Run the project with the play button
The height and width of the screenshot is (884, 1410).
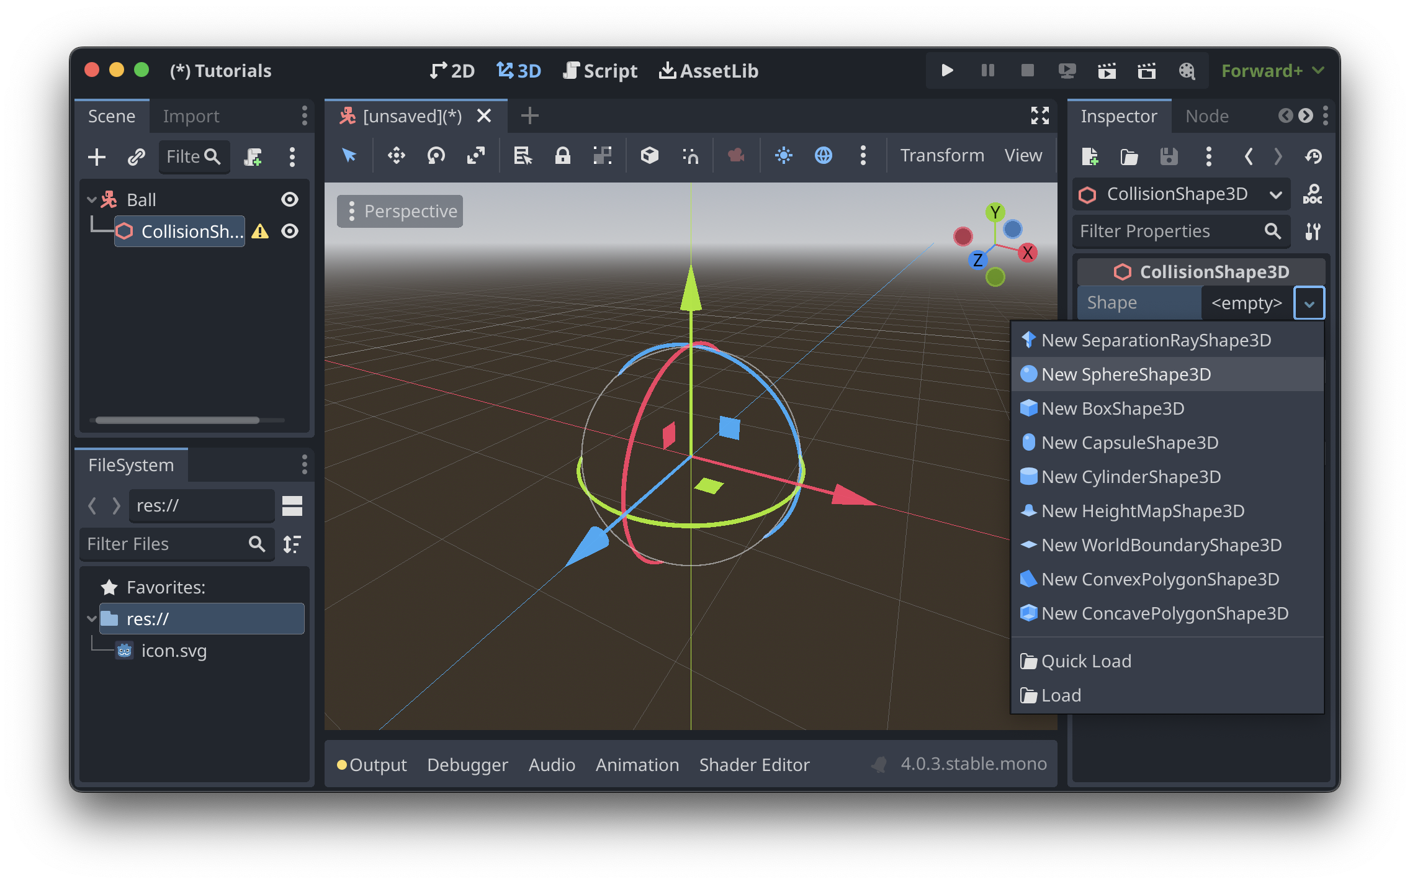pyautogui.click(x=946, y=71)
